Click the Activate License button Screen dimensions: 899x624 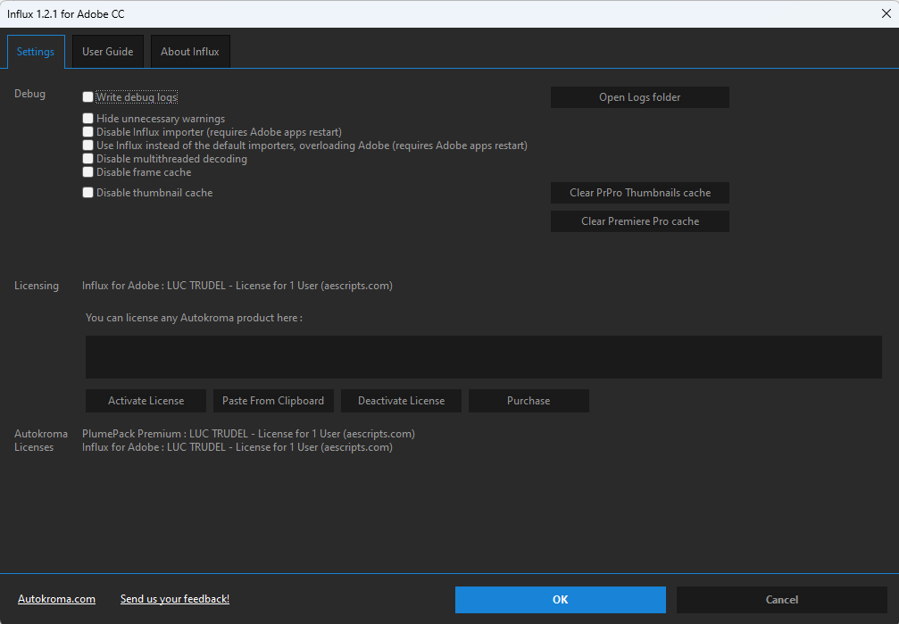point(146,401)
